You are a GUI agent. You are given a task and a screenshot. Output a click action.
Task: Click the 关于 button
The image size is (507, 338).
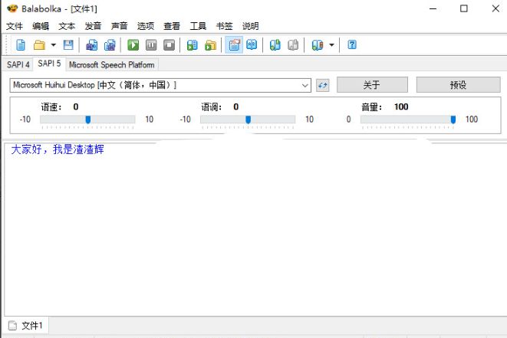click(x=372, y=85)
